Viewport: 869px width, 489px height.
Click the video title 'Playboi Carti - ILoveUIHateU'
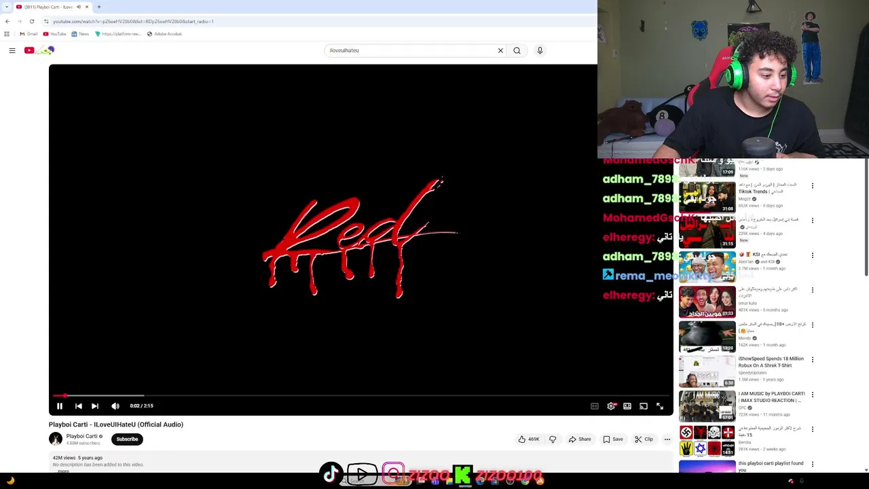116,424
